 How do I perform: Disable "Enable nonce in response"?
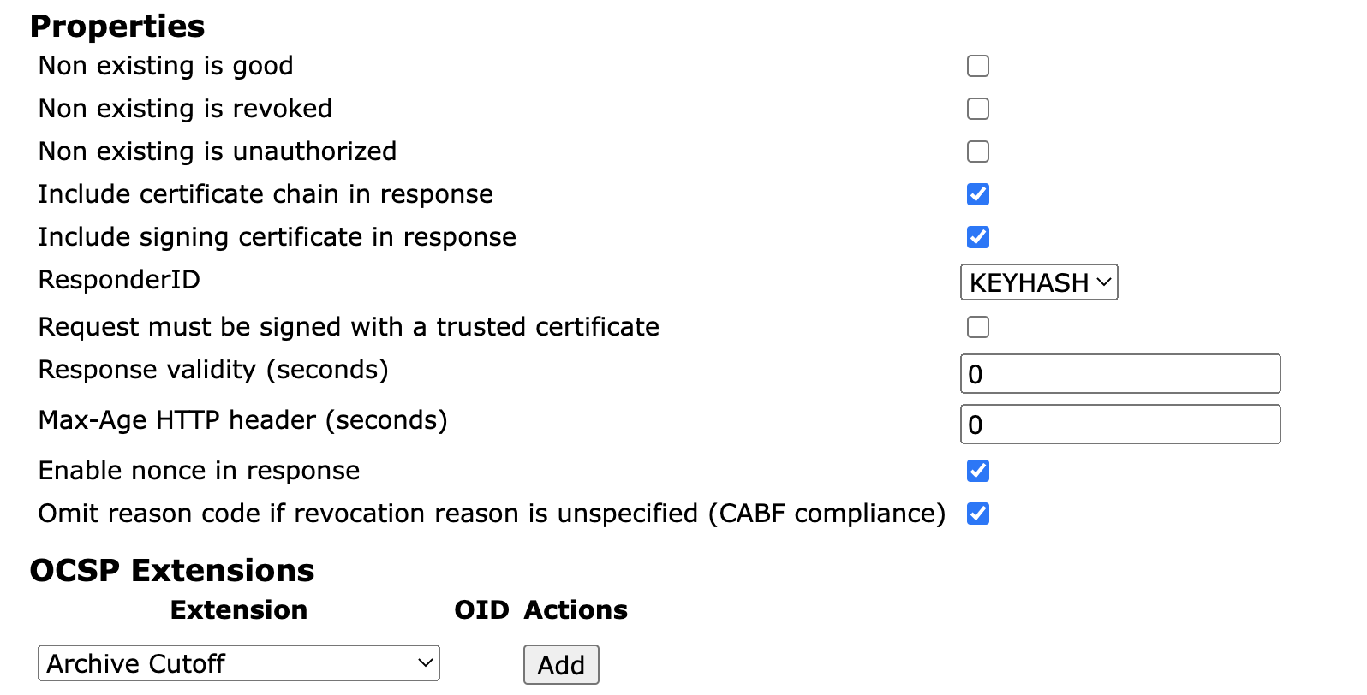(x=977, y=471)
